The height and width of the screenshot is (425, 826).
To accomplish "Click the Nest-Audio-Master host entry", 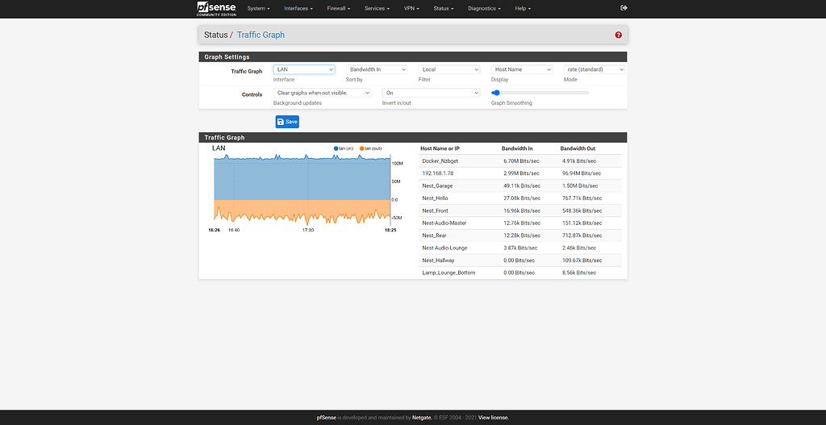I will tap(444, 223).
